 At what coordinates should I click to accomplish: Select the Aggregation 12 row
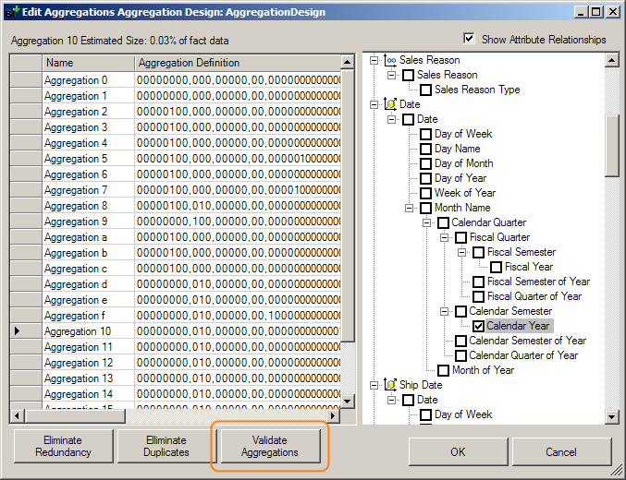tap(176, 363)
